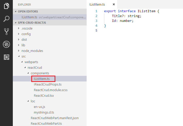Close the IListItem.ts editor tab
Viewport: 183px width, 126px height.
(x=114, y=4)
